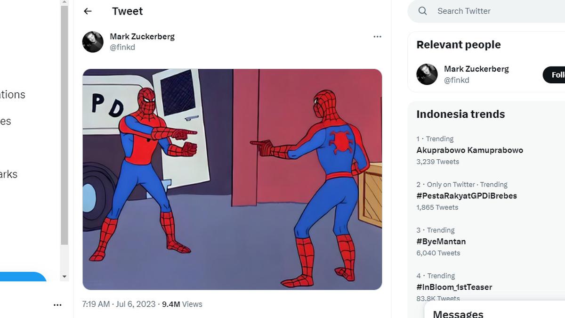The image size is (565, 318).
Task: Open the #PestaRakyatGPDiBrebes trend
Action: click(x=467, y=196)
